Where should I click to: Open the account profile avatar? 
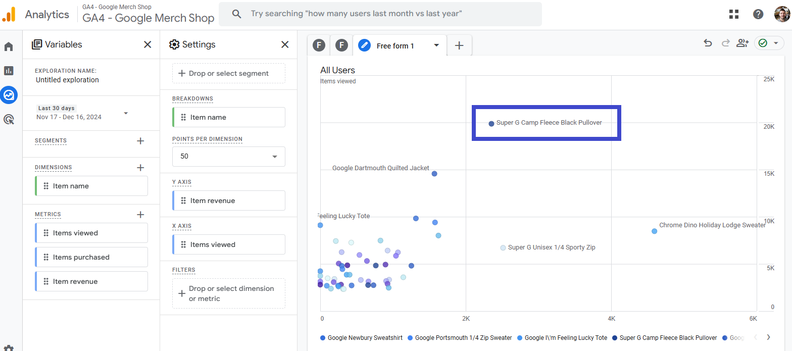pos(782,14)
